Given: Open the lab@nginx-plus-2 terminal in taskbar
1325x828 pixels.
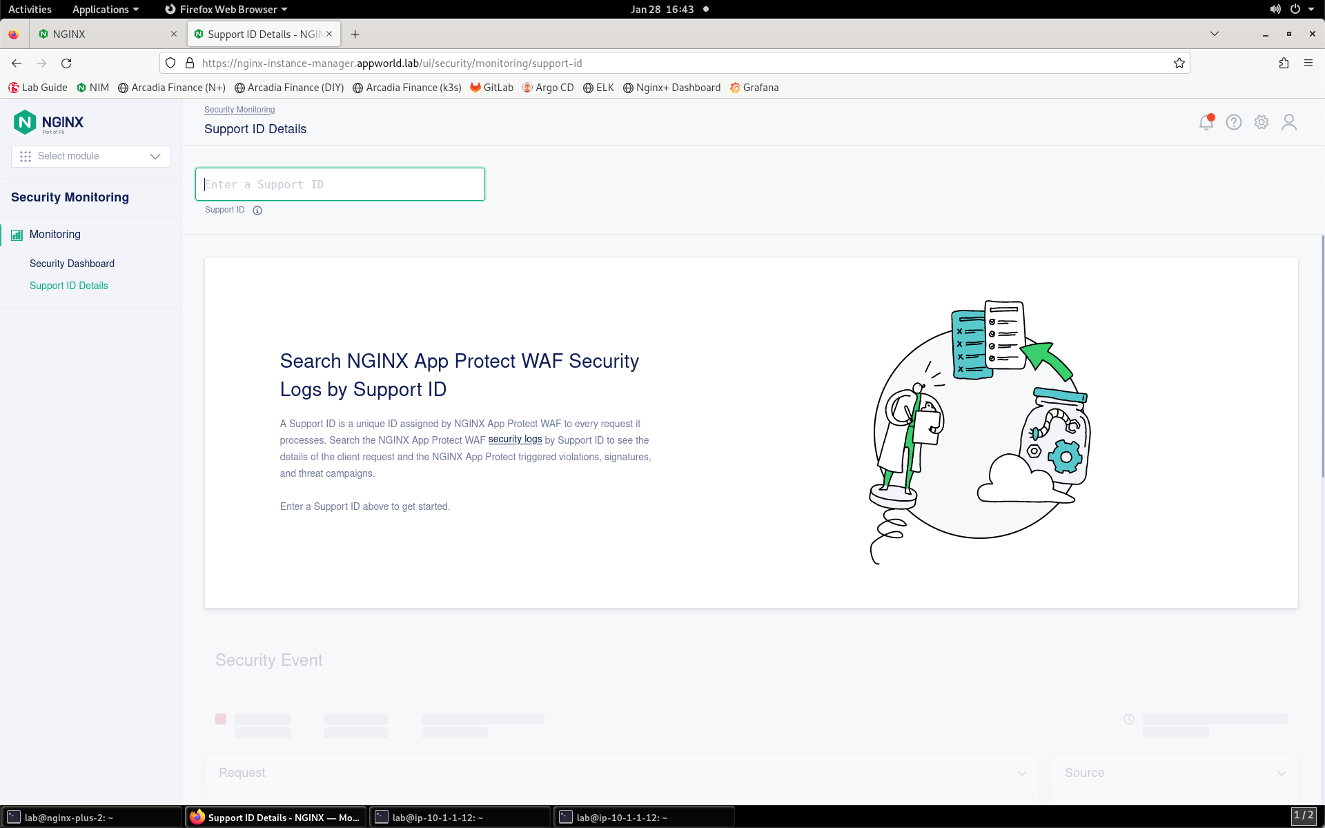Looking at the screenshot, I should (91, 817).
